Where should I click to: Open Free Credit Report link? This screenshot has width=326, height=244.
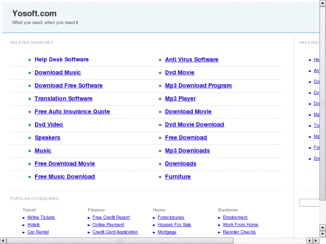111,217
